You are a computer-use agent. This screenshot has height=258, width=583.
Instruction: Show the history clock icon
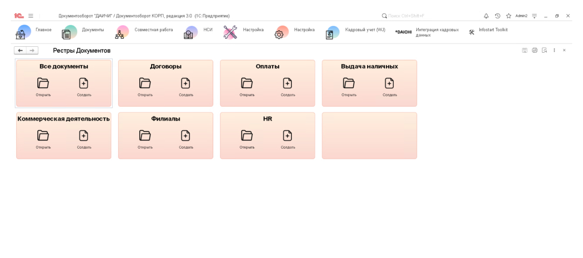coord(498,16)
